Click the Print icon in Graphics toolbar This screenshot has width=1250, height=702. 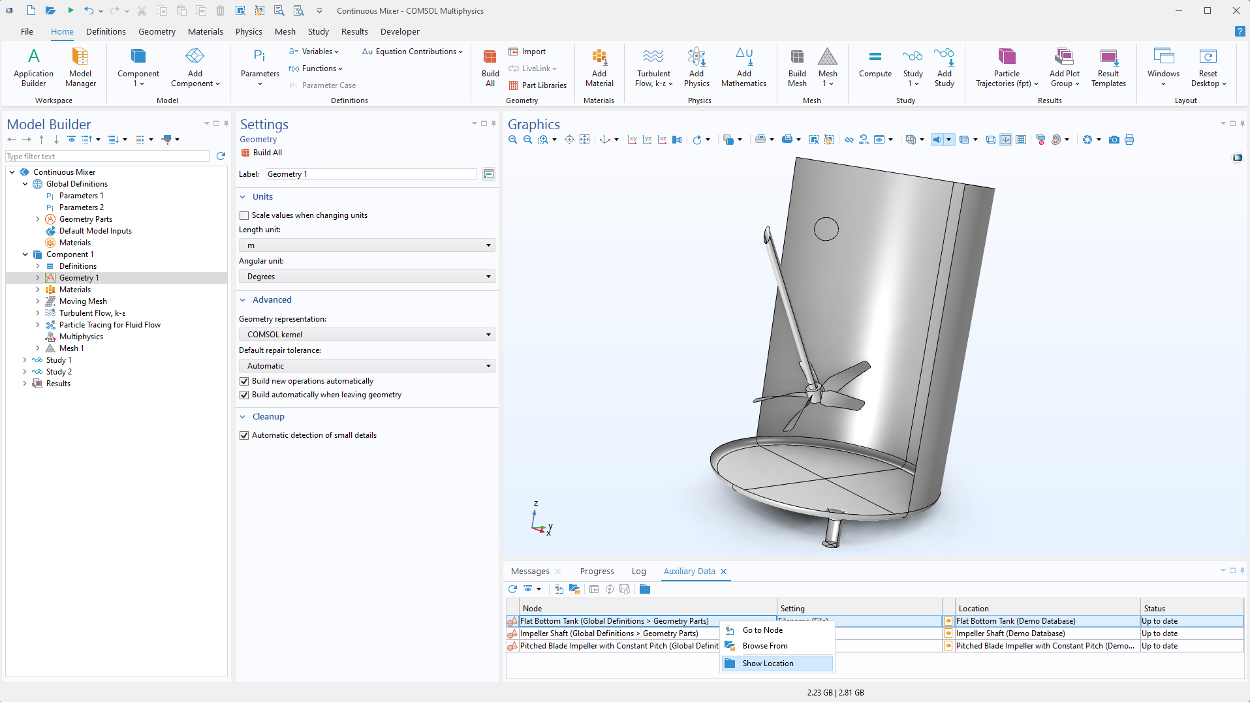pyautogui.click(x=1129, y=140)
